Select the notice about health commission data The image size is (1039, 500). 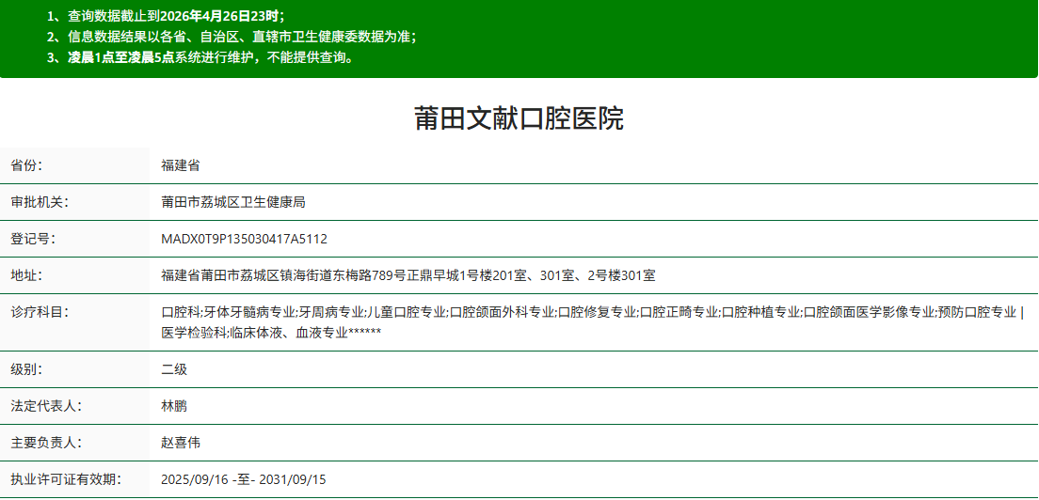232,37
